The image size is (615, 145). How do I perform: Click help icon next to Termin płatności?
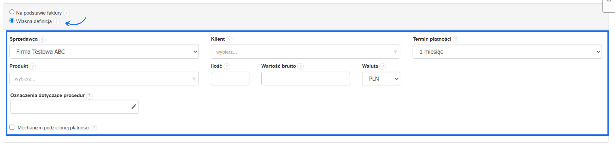coord(456,39)
